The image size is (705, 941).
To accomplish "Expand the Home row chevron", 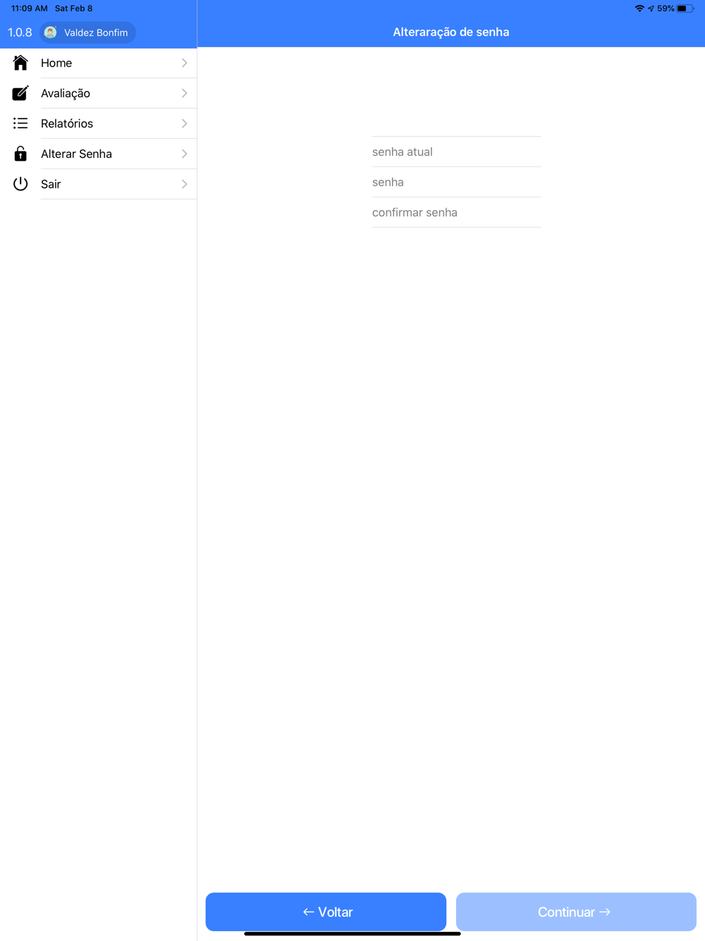I will (x=184, y=63).
